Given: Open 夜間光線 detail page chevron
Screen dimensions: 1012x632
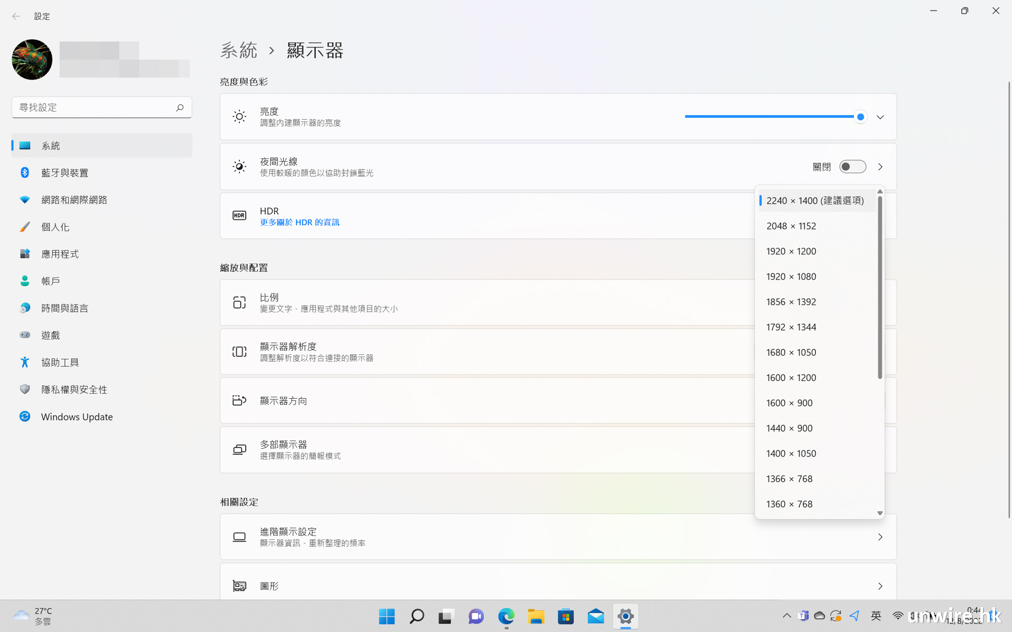Looking at the screenshot, I should tap(880, 167).
